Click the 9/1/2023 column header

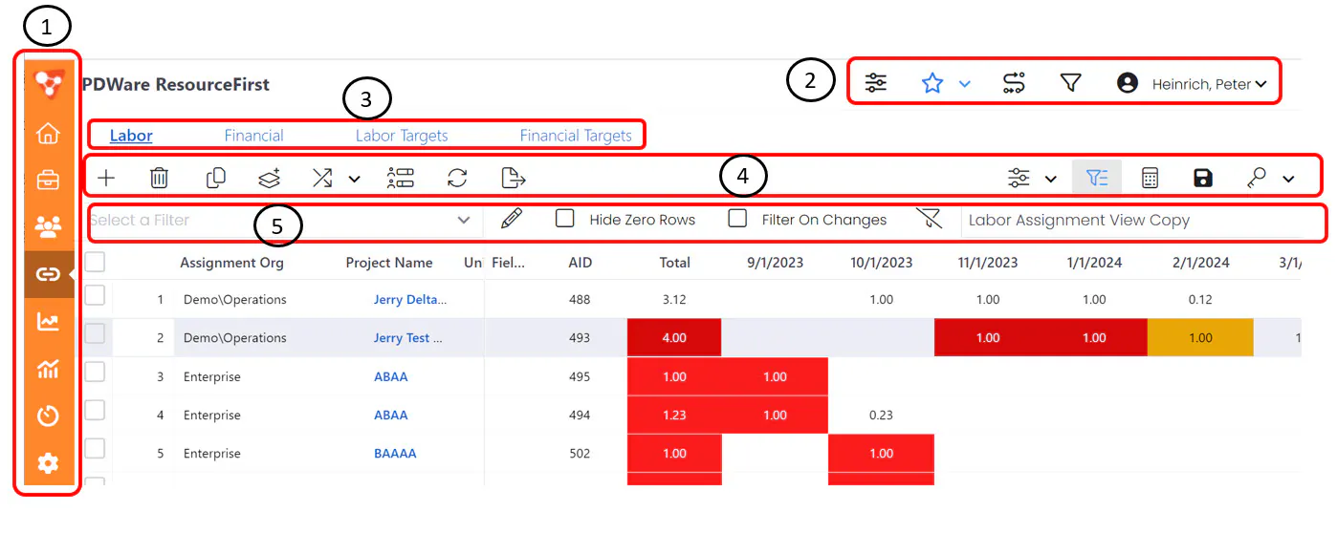click(x=775, y=263)
